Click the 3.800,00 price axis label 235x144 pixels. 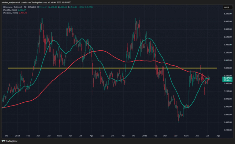[228, 29]
